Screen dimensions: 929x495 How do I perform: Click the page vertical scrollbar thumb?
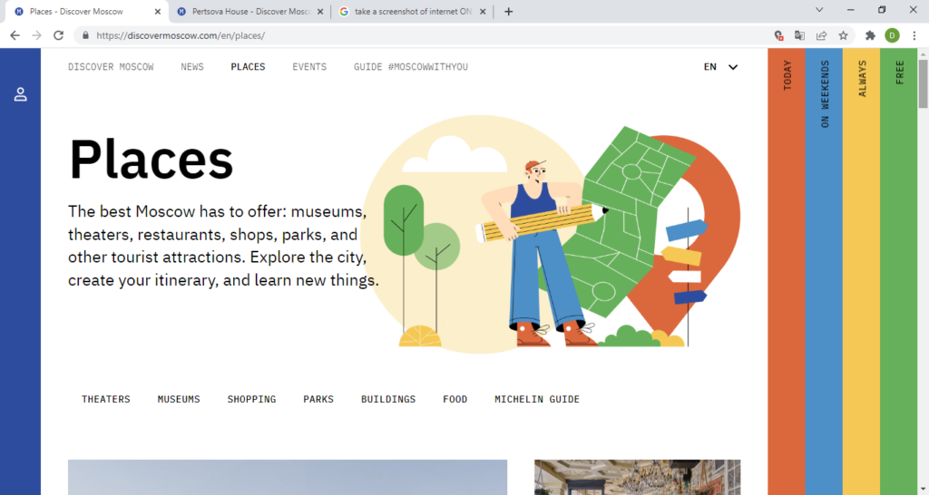point(923,83)
